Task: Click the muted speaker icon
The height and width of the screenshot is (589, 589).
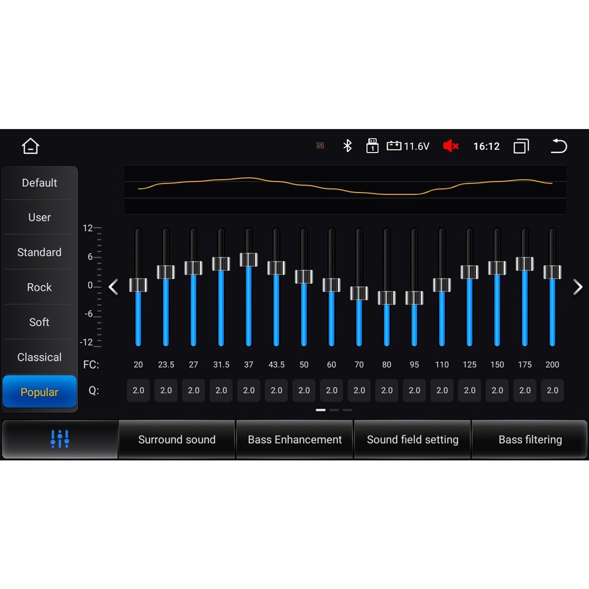Action: pyautogui.click(x=451, y=146)
